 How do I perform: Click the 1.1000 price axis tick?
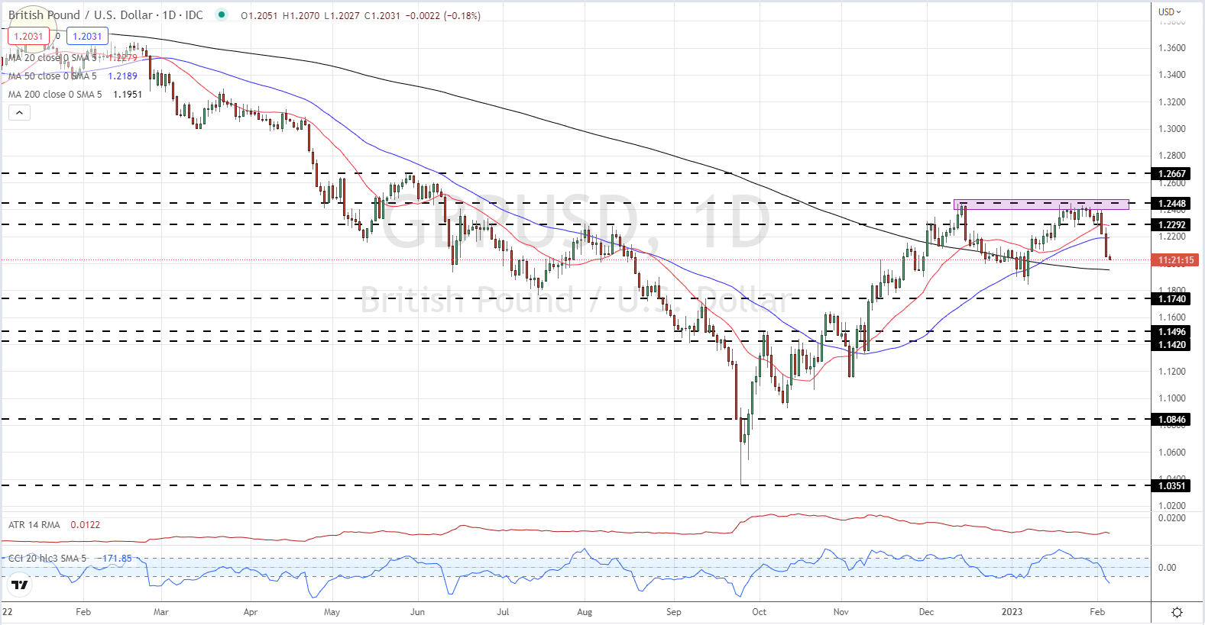(1172, 398)
